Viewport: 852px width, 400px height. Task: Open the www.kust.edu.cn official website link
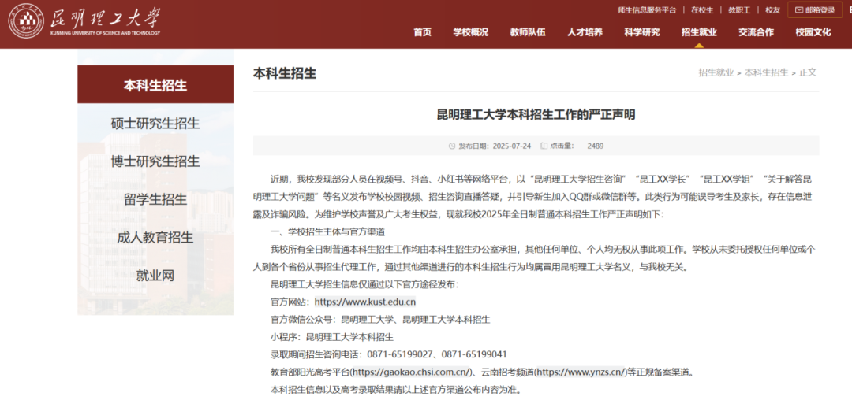pos(364,302)
